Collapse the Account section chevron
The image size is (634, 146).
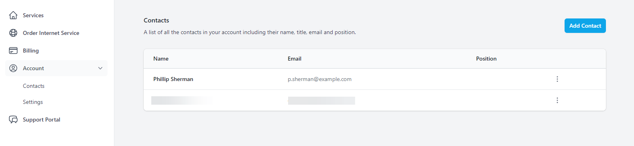(x=100, y=68)
